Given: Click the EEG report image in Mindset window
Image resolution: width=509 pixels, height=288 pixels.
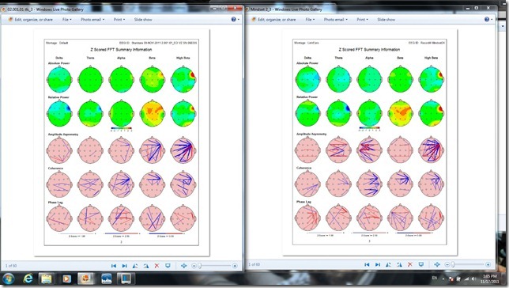Looking at the screenshot, I should pos(370,142).
